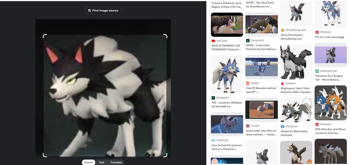Click the YouTube source name
Viewport: 351px width, 165px height.
pyautogui.click(x=222, y=41)
